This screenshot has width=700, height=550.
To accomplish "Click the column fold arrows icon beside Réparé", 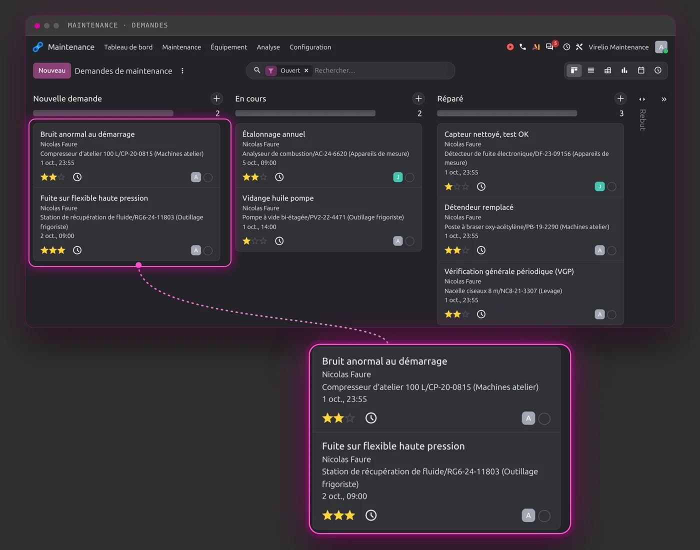I will pyautogui.click(x=642, y=99).
